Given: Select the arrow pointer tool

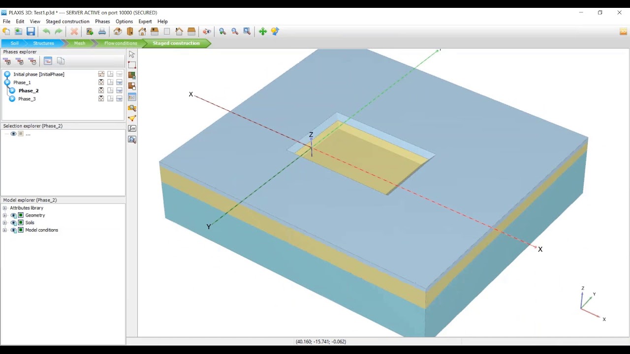Looking at the screenshot, I should 132,55.
